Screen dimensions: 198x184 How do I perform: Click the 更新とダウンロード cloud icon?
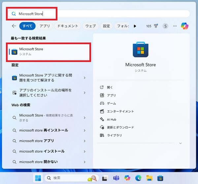pos(102,127)
